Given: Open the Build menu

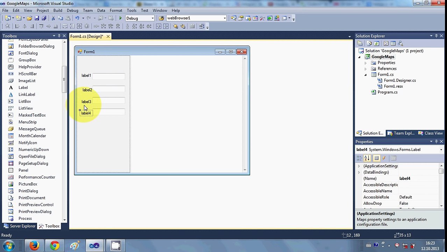Looking at the screenshot, I should point(58,10).
